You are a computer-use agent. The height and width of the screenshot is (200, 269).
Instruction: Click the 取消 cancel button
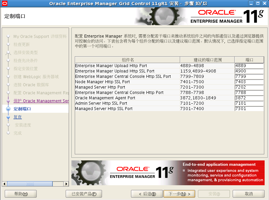tap(248, 194)
